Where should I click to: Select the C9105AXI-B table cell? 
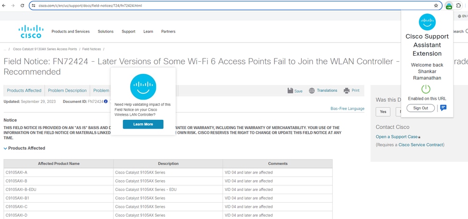[59, 181]
